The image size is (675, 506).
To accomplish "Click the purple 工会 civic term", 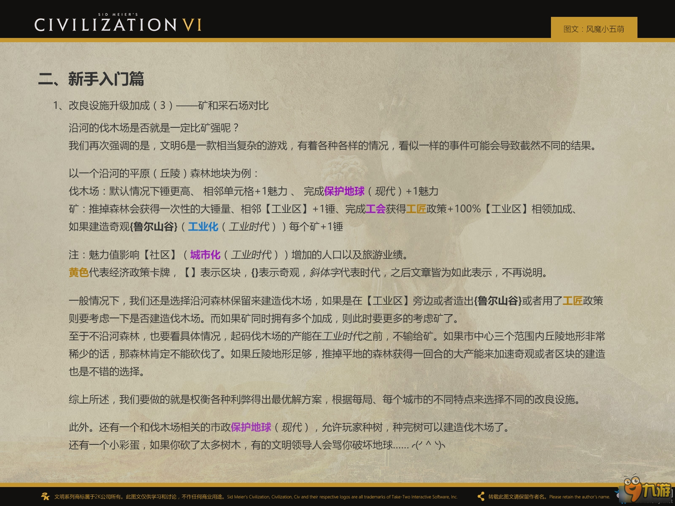I will [375, 209].
